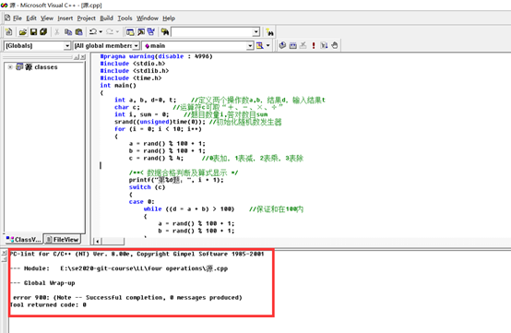Click the 'Tool returned code: 0' output line
This screenshot has height=333, width=511.
(48, 305)
